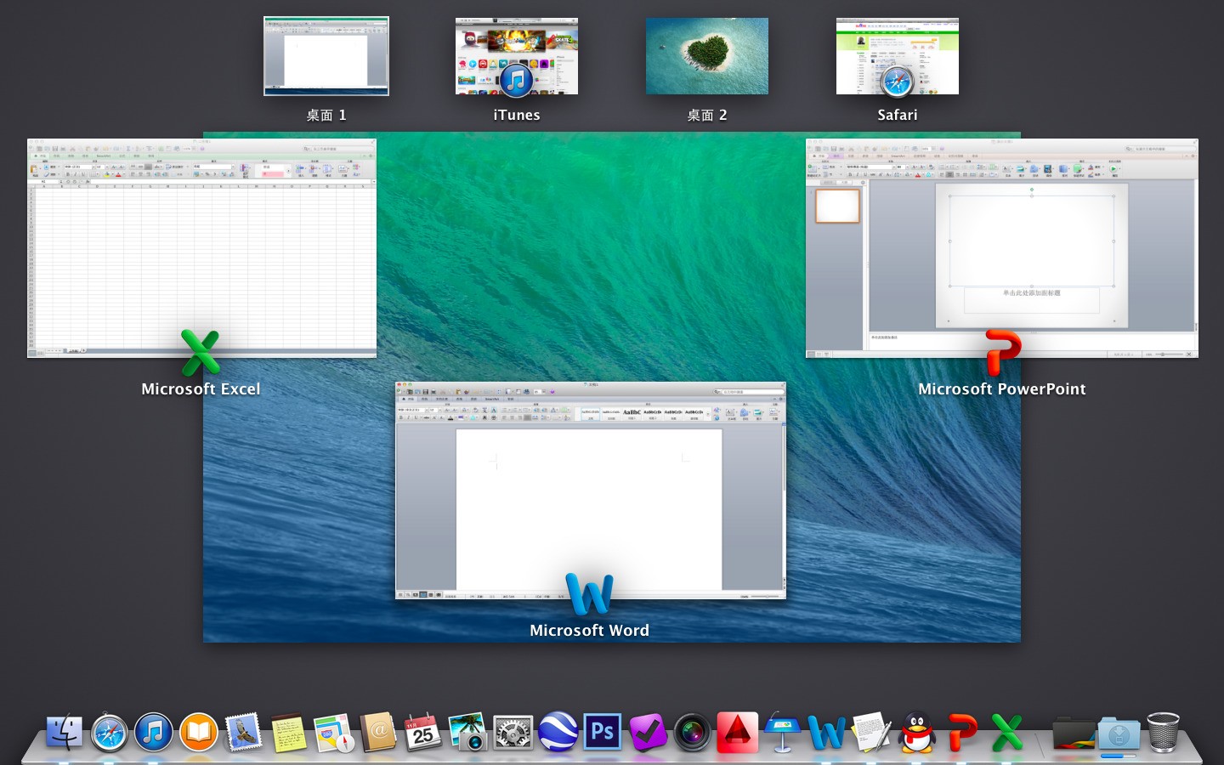Click the PowerPoint P badge on its window
This screenshot has width=1224, height=765.
click(1003, 352)
